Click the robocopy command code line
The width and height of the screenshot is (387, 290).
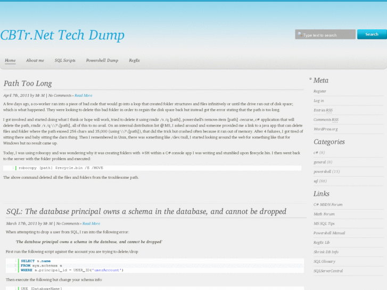coord(61,168)
